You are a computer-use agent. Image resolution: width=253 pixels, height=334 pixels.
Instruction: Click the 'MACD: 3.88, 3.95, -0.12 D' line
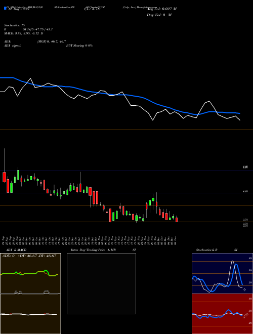(24, 33)
